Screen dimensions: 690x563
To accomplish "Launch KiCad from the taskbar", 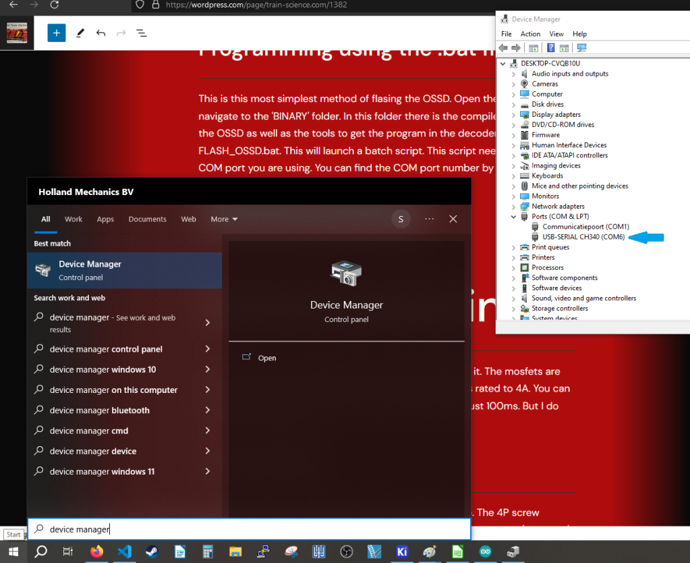I will click(402, 552).
